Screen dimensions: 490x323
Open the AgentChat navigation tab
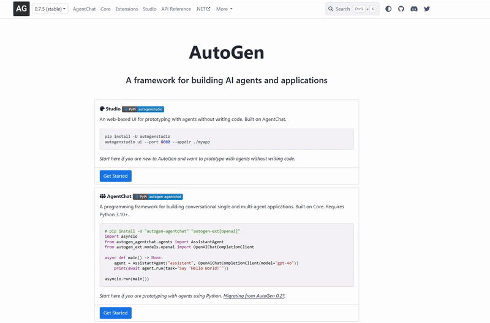pos(84,9)
